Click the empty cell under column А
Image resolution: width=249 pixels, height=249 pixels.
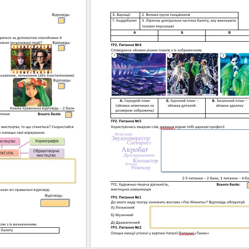pyautogui.click(x=134, y=39)
